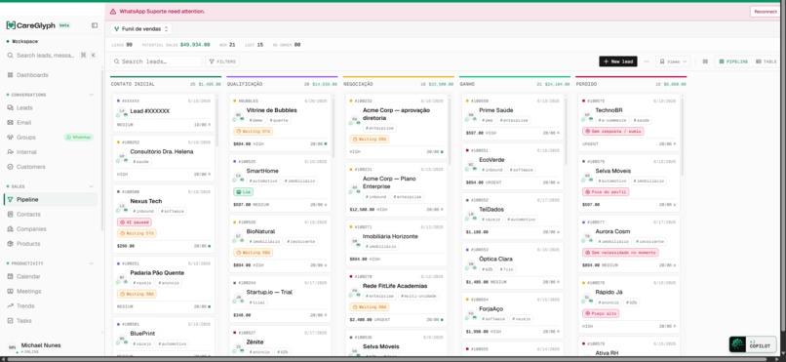This screenshot has width=786, height=362.
Task: Open Internal conversations
Action: 26,152
